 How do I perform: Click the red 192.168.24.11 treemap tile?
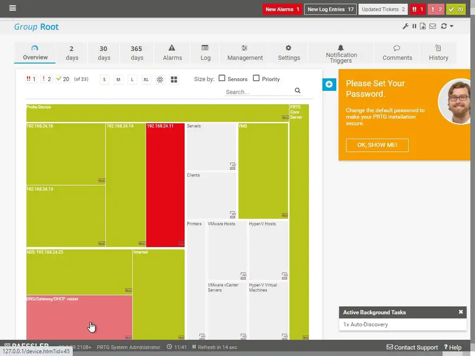pyautogui.click(x=165, y=185)
